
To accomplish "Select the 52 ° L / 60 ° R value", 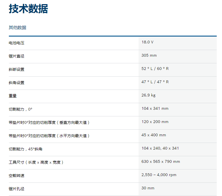I will (x=155, y=69).
